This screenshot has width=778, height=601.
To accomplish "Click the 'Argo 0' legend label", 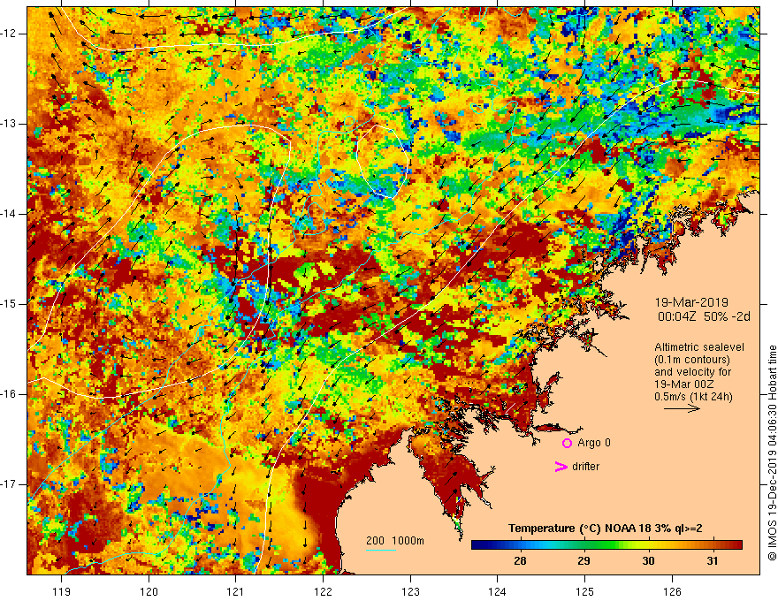I will pos(594,443).
